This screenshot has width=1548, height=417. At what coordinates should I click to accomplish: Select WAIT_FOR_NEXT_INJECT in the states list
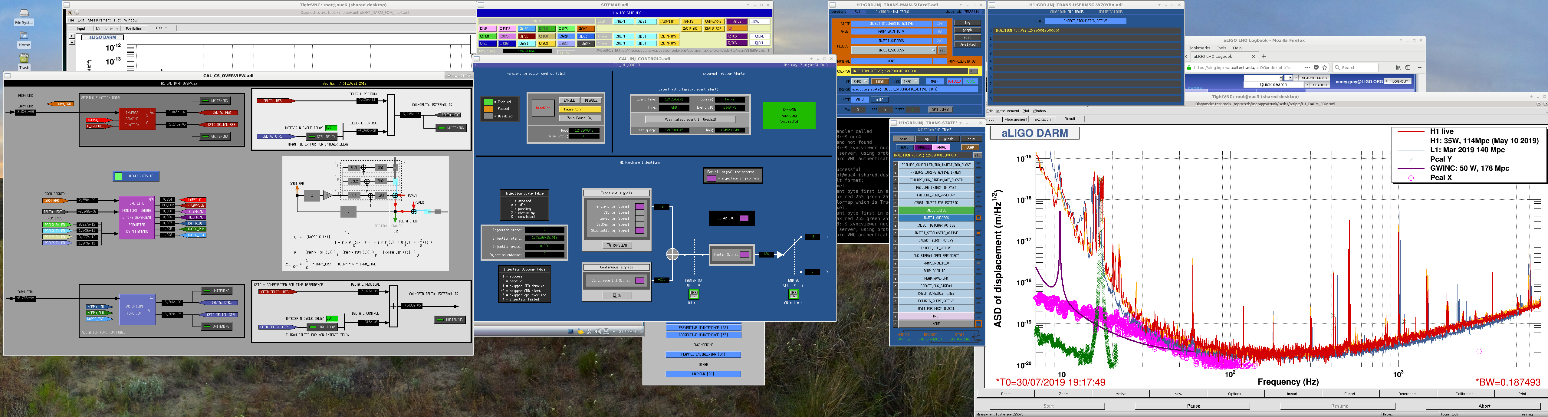[936, 309]
